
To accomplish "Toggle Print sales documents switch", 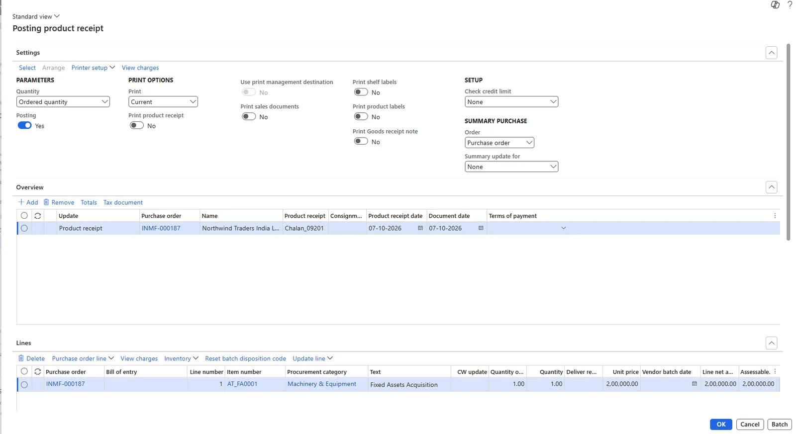I will point(249,116).
